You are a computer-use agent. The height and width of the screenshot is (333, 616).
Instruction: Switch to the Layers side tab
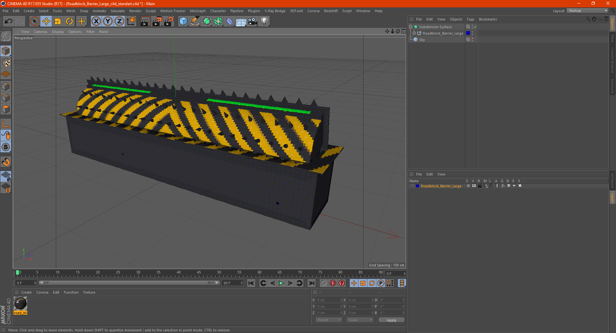coord(612,198)
